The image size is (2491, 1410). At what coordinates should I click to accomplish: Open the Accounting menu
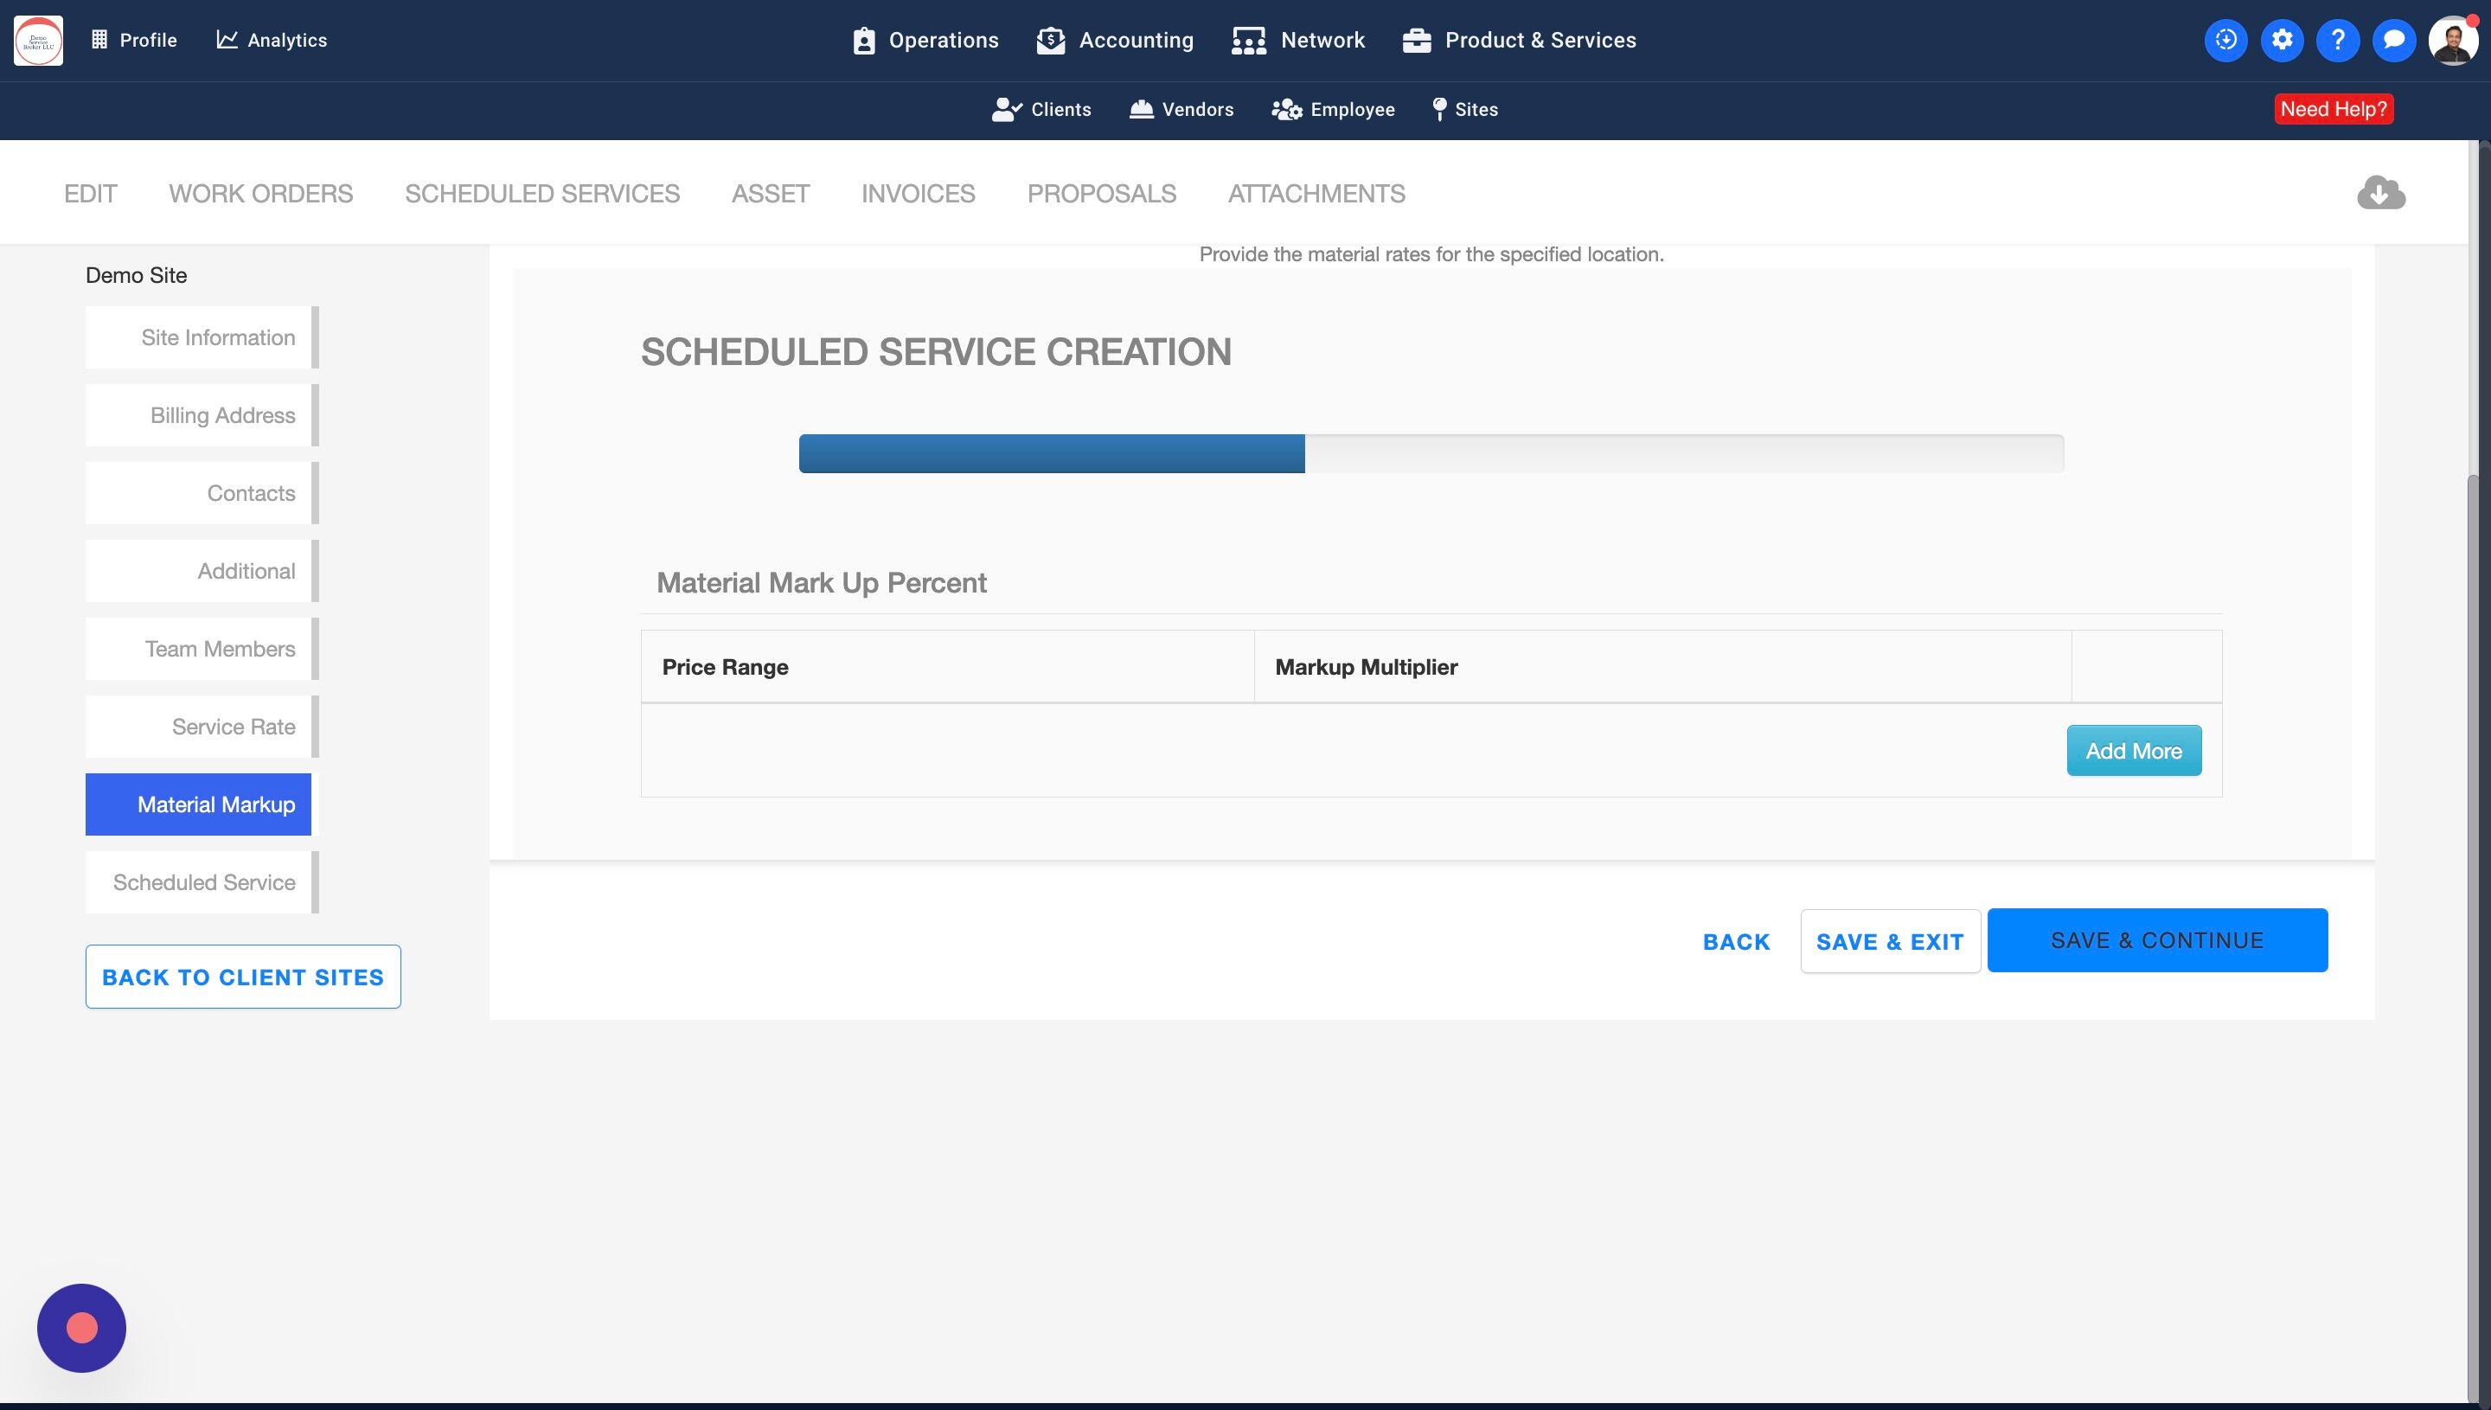(x=1115, y=41)
